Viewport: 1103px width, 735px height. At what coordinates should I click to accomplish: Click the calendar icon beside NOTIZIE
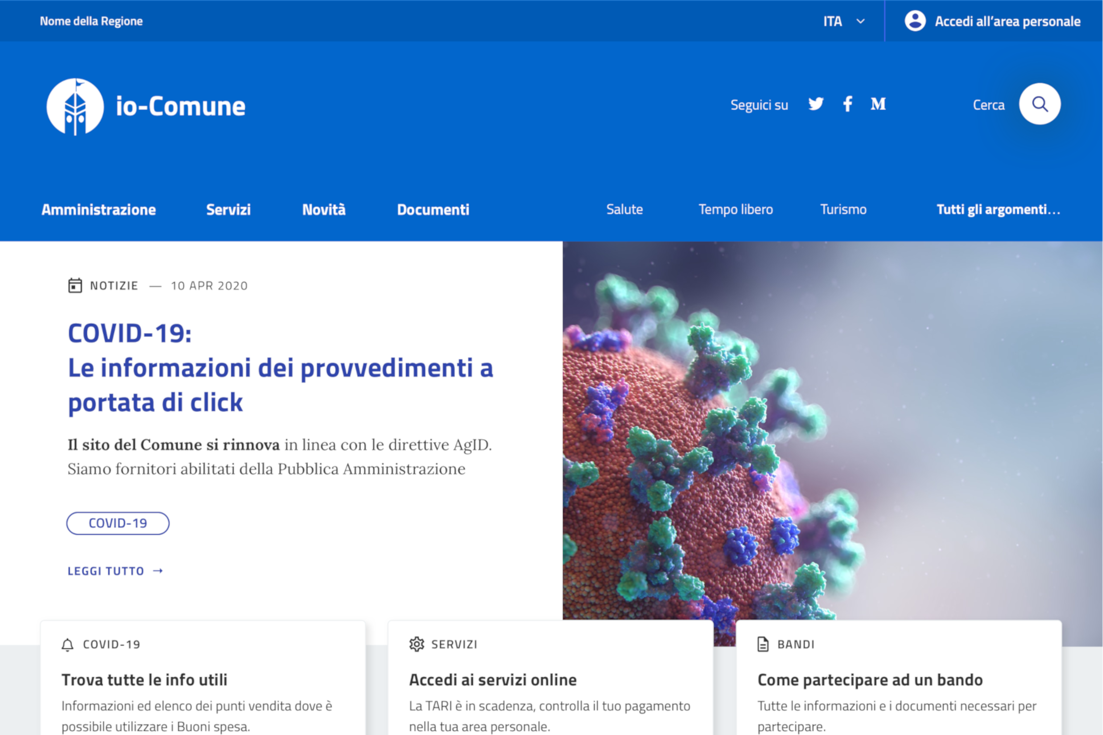click(75, 285)
